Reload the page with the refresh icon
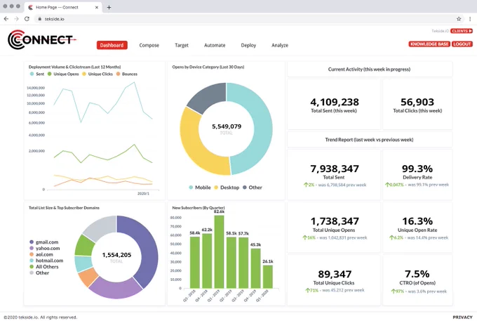 click(x=27, y=19)
